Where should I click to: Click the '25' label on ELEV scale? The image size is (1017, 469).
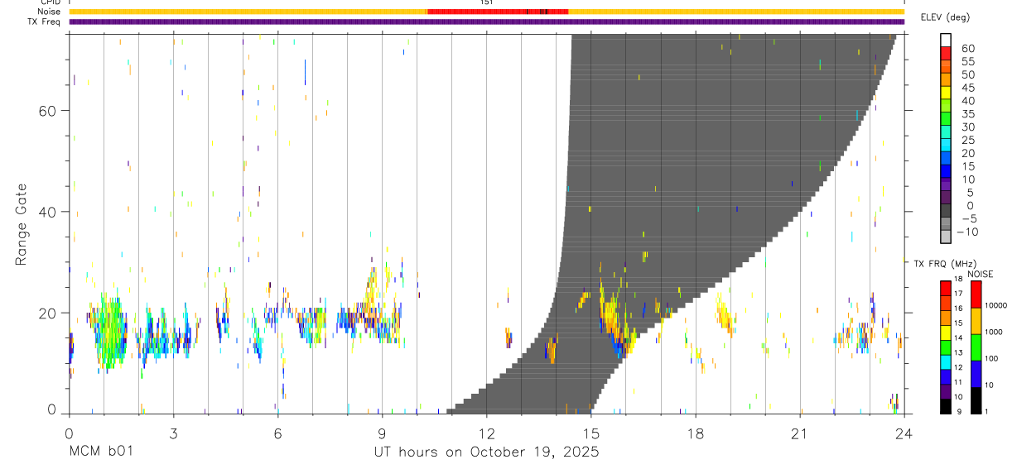coord(967,140)
